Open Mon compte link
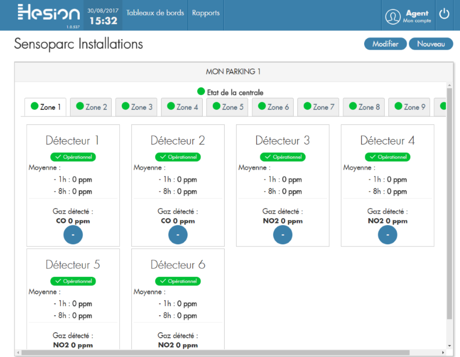This screenshot has height=357, width=460. tap(417, 21)
